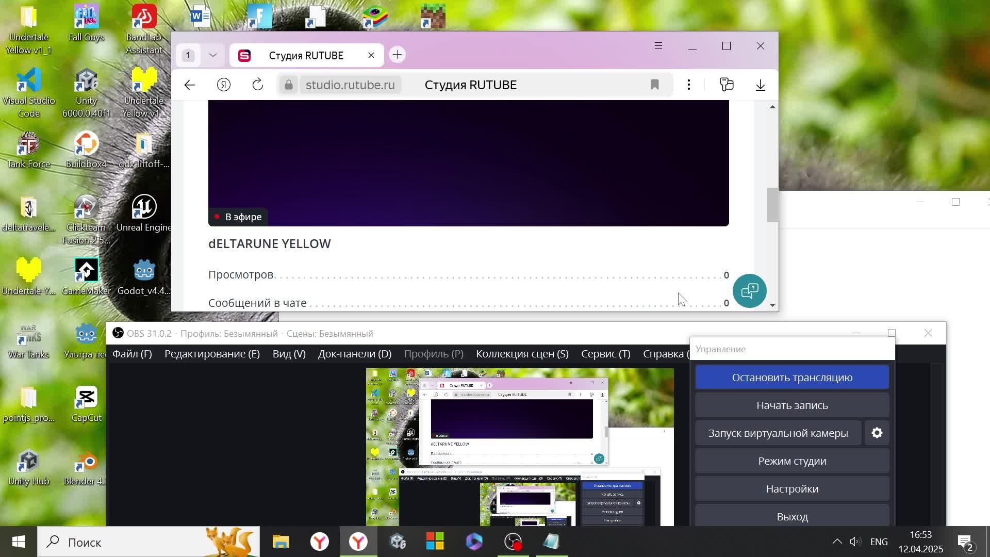Screen dimensions: 990x557
Task: Click Начать запись button
Action: coord(792,405)
